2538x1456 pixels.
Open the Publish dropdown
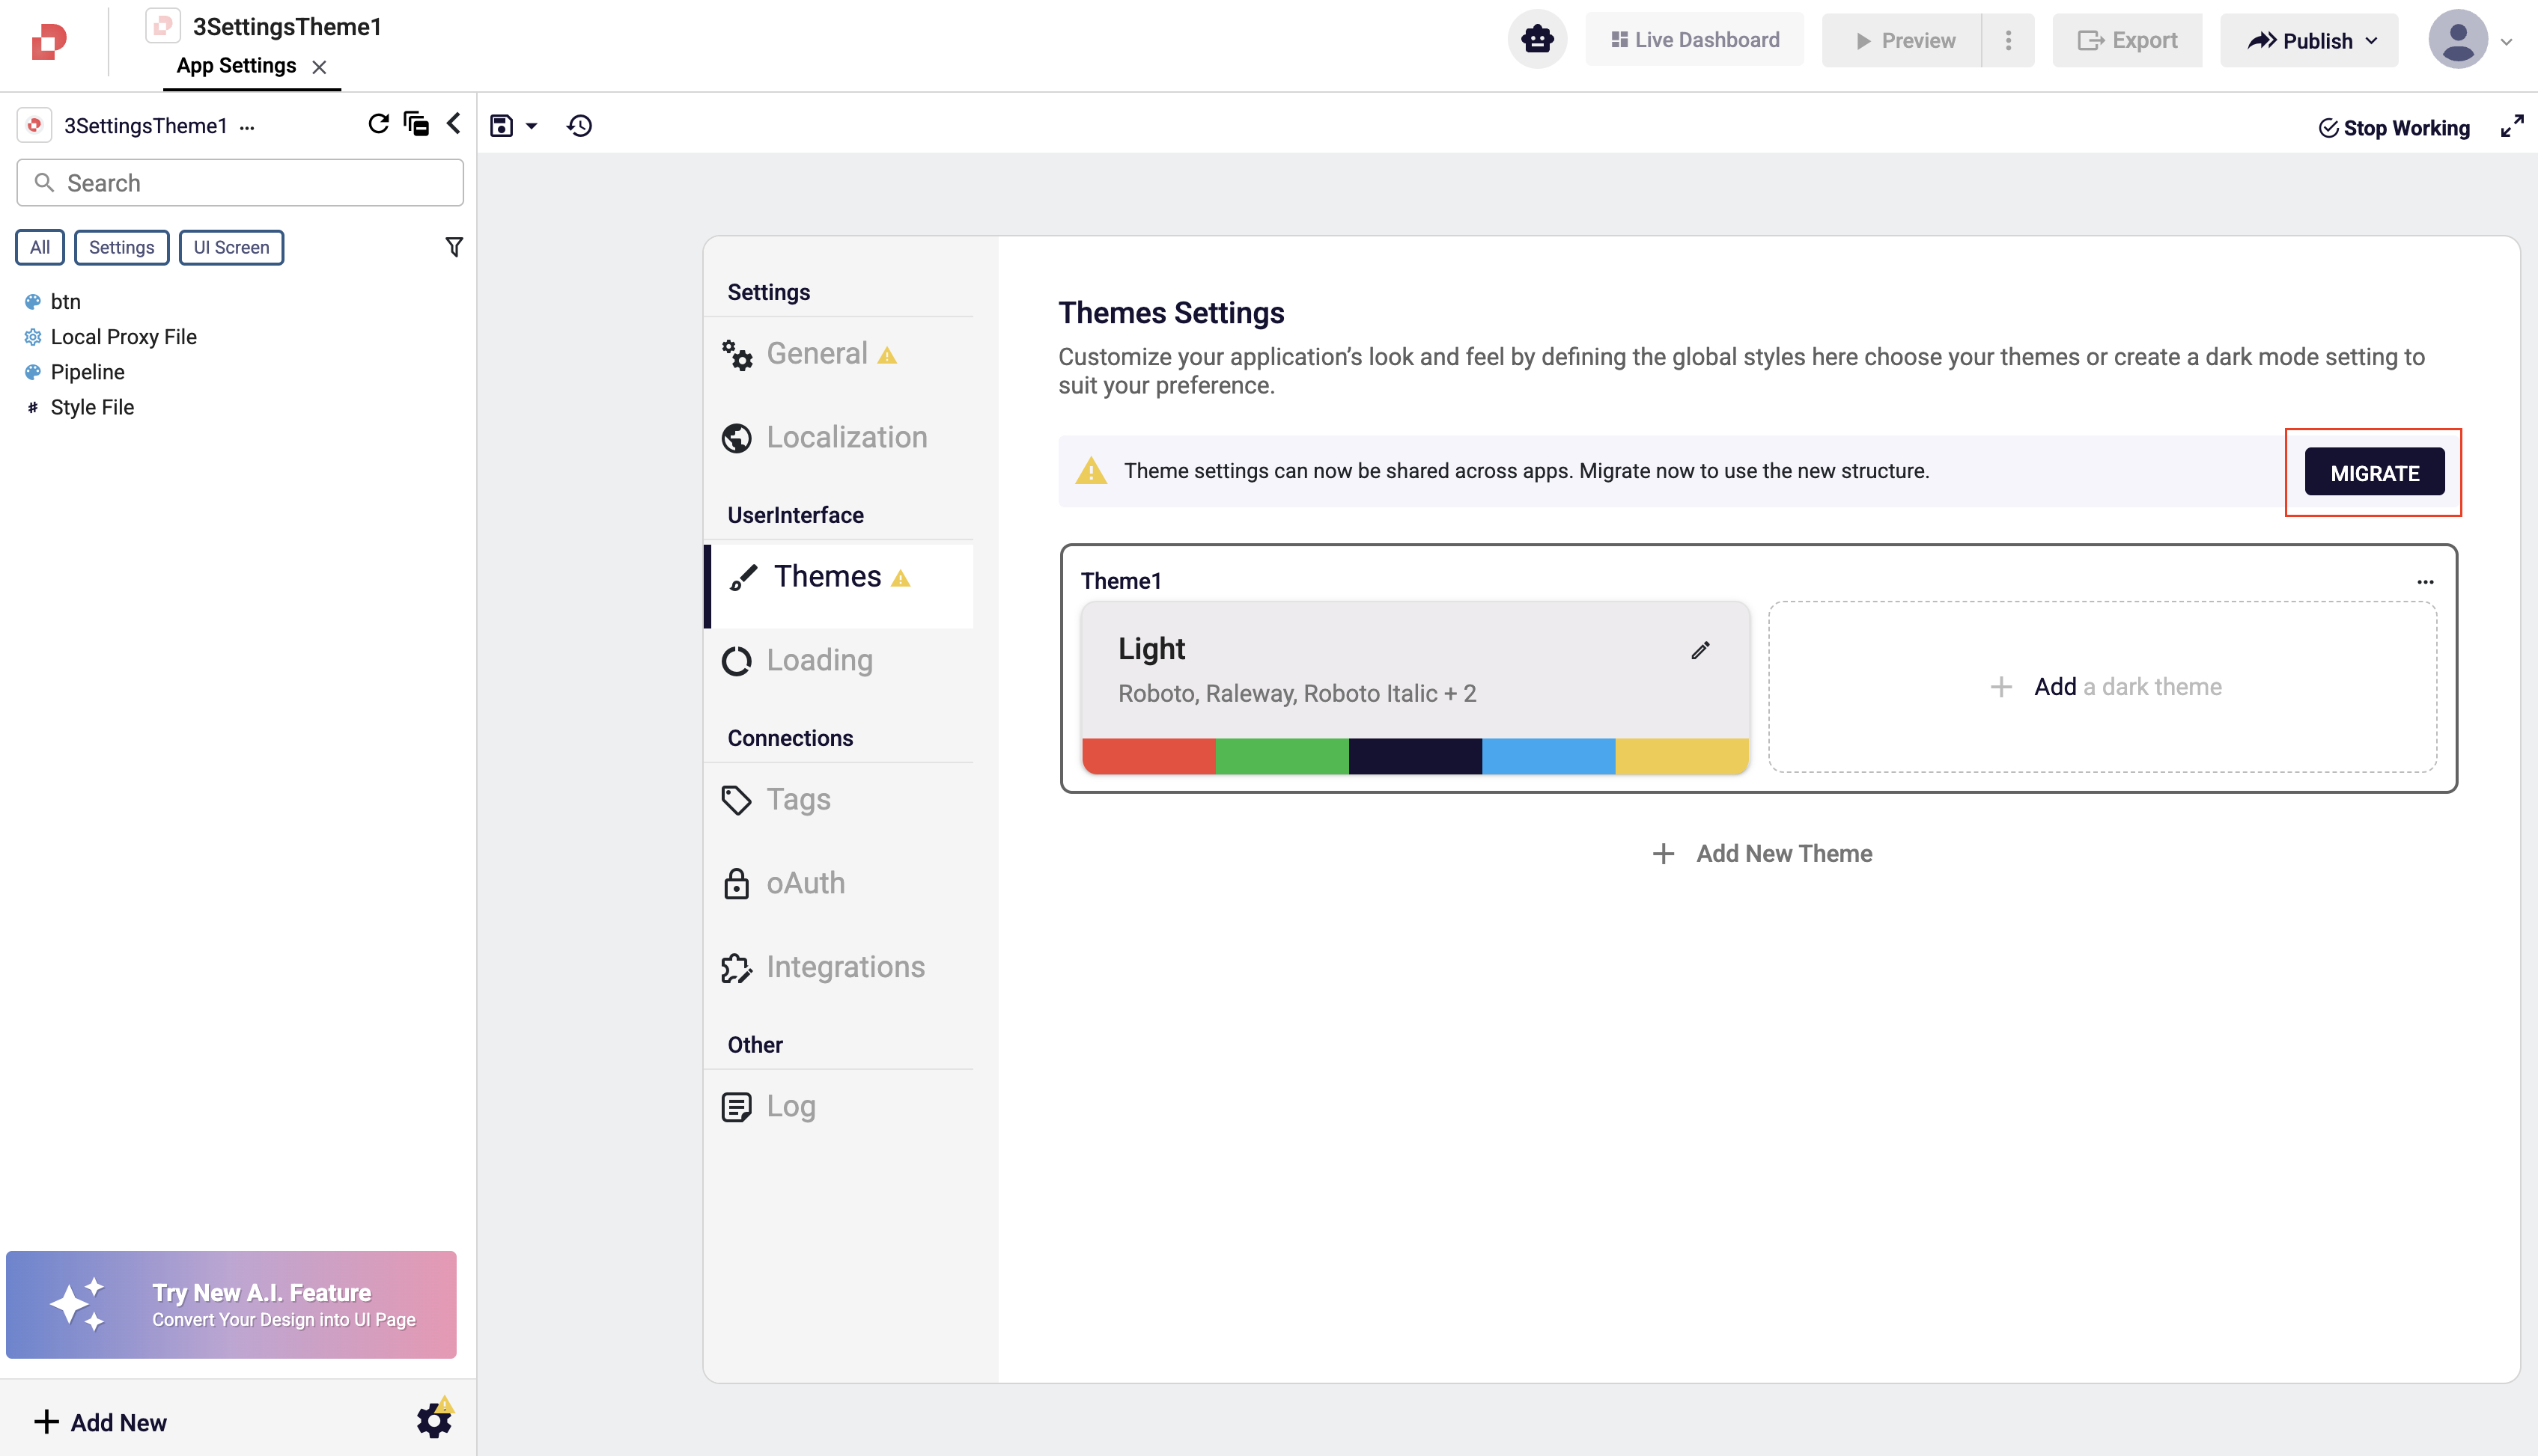point(2309,41)
